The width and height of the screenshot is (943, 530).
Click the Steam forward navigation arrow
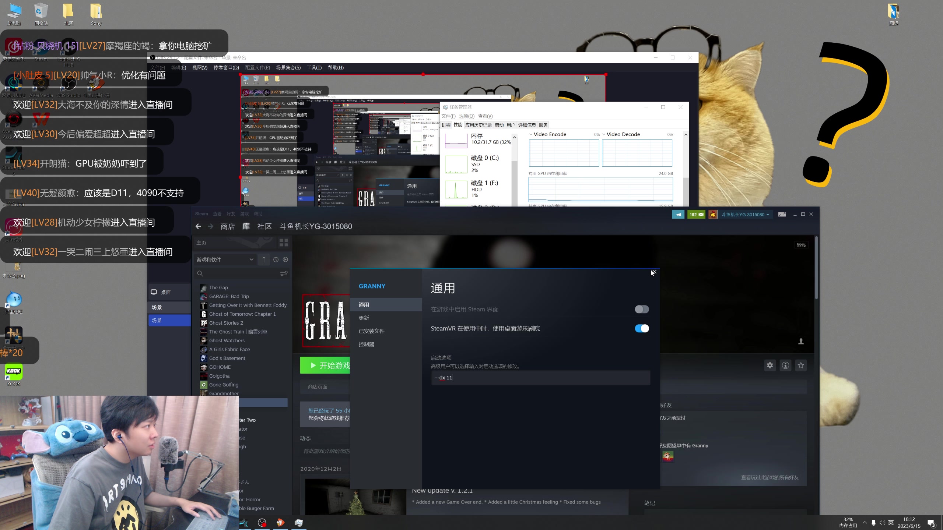210,226
